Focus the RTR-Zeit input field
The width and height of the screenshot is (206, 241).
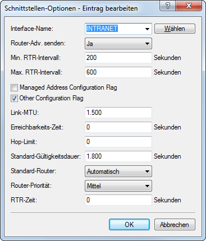[118, 200]
